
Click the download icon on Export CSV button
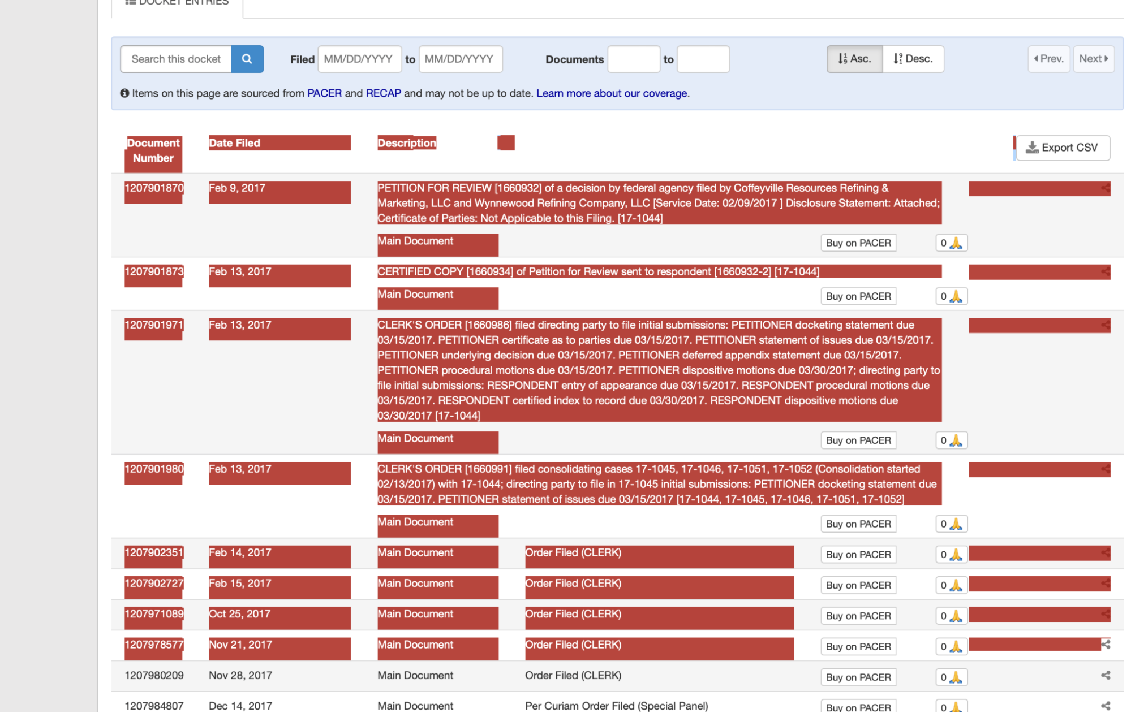click(x=1032, y=148)
